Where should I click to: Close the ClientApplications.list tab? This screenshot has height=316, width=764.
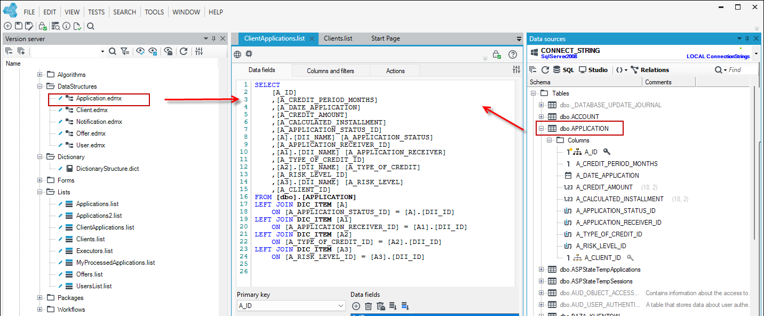coord(312,39)
